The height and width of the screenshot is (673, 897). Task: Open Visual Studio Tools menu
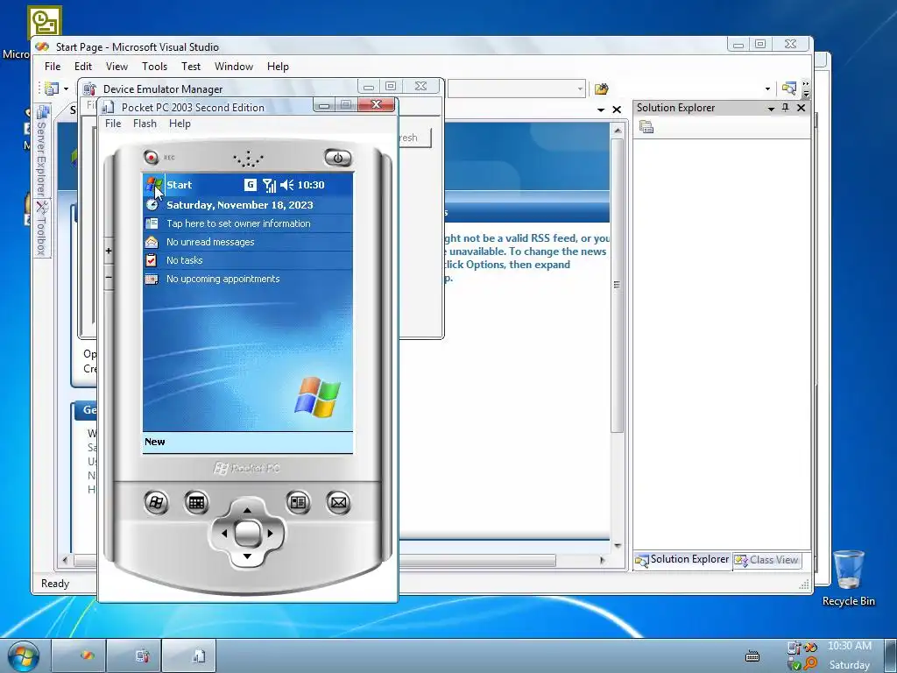tap(154, 67)
